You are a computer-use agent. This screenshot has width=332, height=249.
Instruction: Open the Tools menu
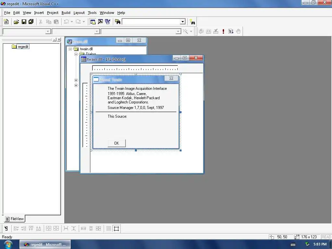click(x=92, y=13)
